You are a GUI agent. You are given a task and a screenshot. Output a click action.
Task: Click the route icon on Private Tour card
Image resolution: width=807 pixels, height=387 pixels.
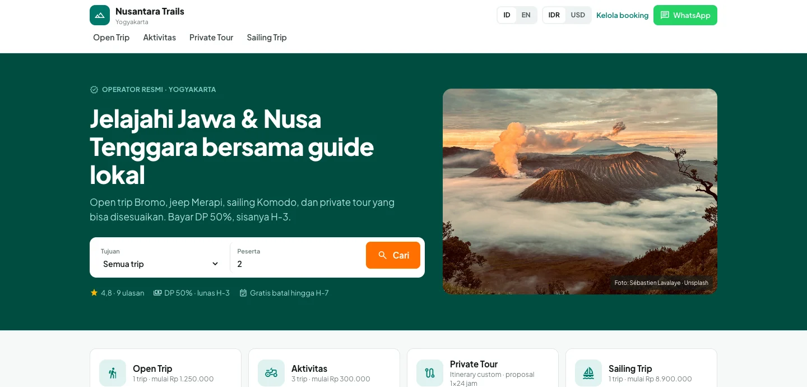(x=430, y=373)
